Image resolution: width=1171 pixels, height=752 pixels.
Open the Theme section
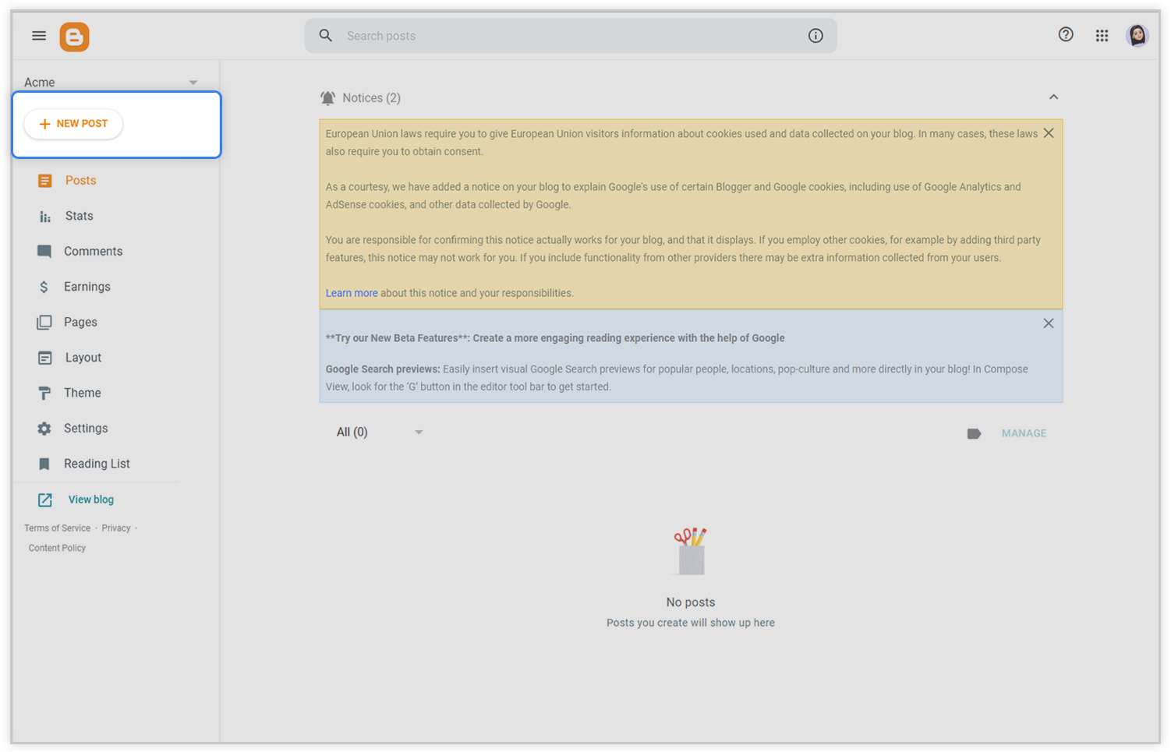pyautogui.click(x=82, y=393)
